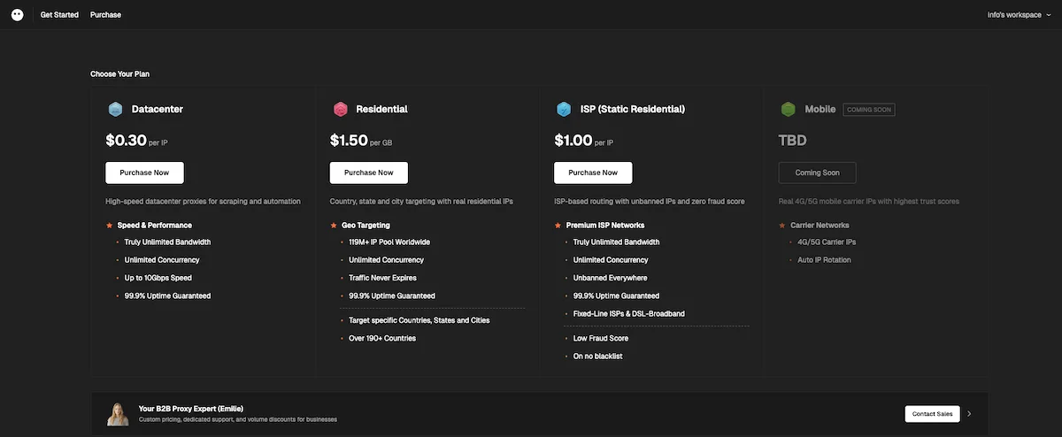Click Fixed-Line ISPs & DSL-Broadband feature
The image size is (1062, 437).
pyautogui.click(x=629, y=314)
